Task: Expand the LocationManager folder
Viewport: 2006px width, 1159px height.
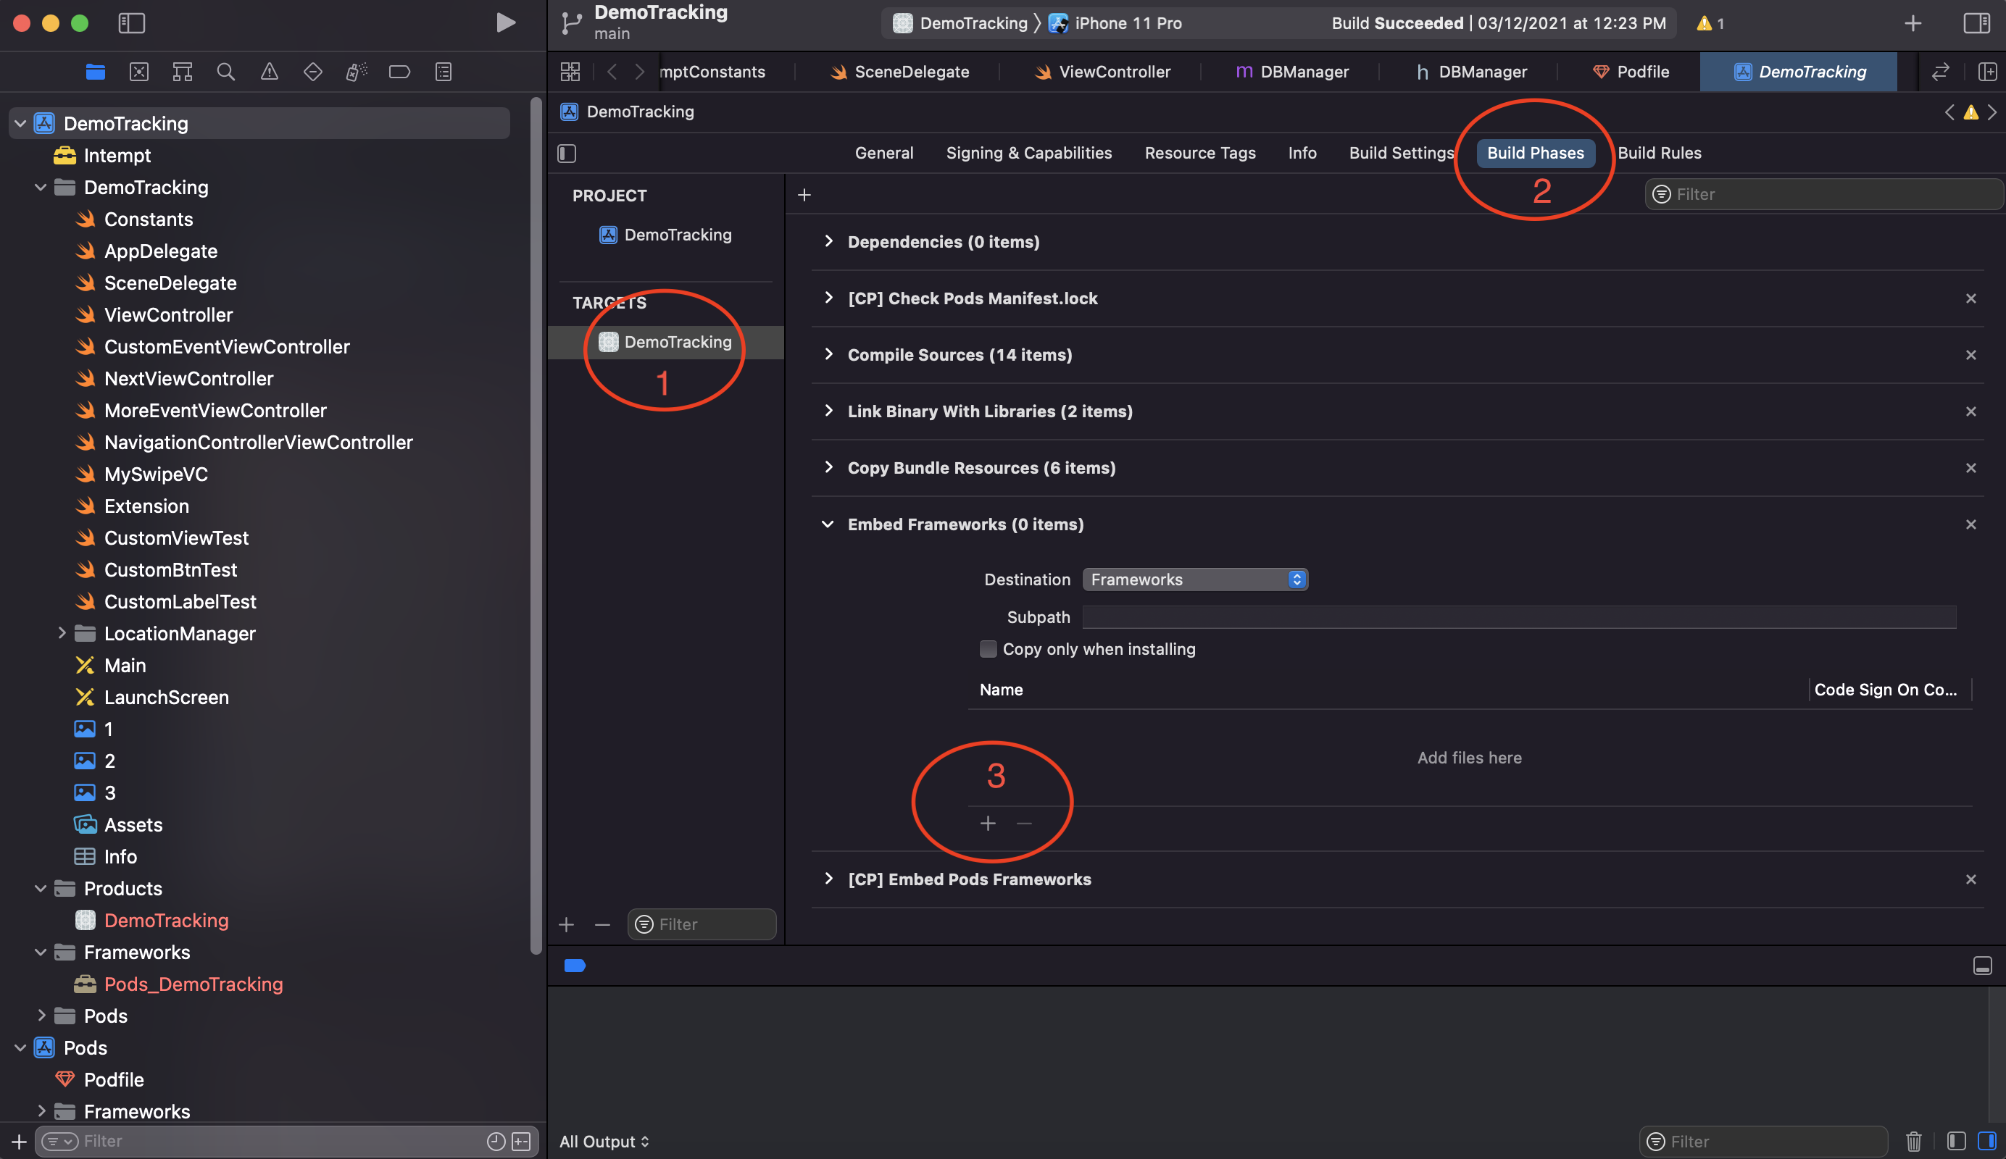Action: coord(62,633)
